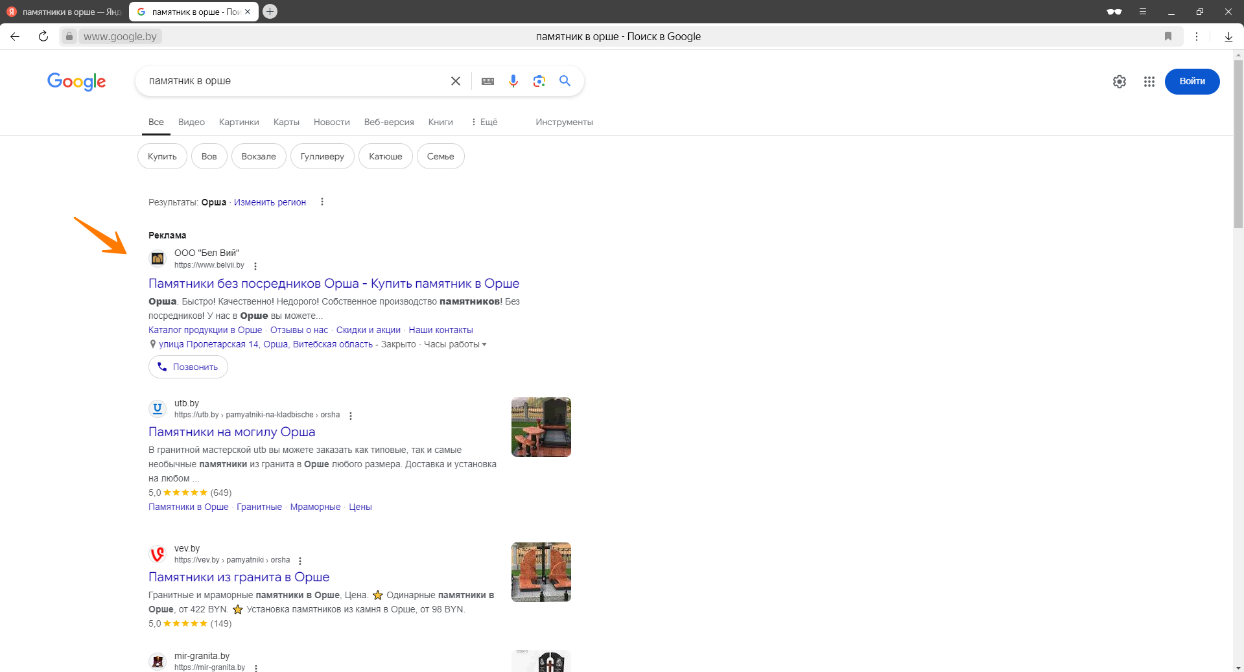The width and height of the screenshot is (1244, 672).
Task: Click the Google logo
Action: tap(76, 82)
